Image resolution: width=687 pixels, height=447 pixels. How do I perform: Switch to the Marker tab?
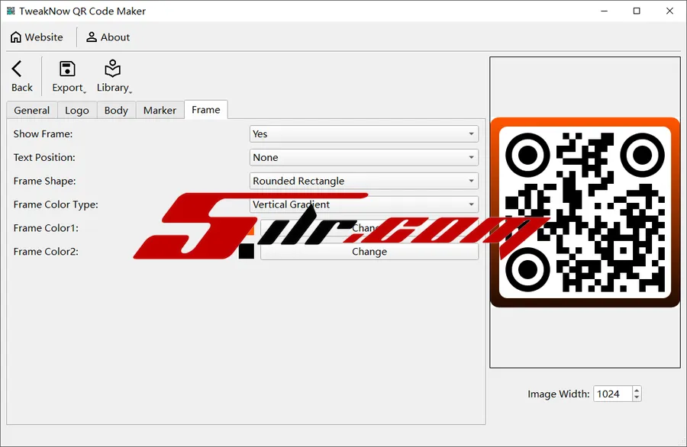(x=160, y=111)
